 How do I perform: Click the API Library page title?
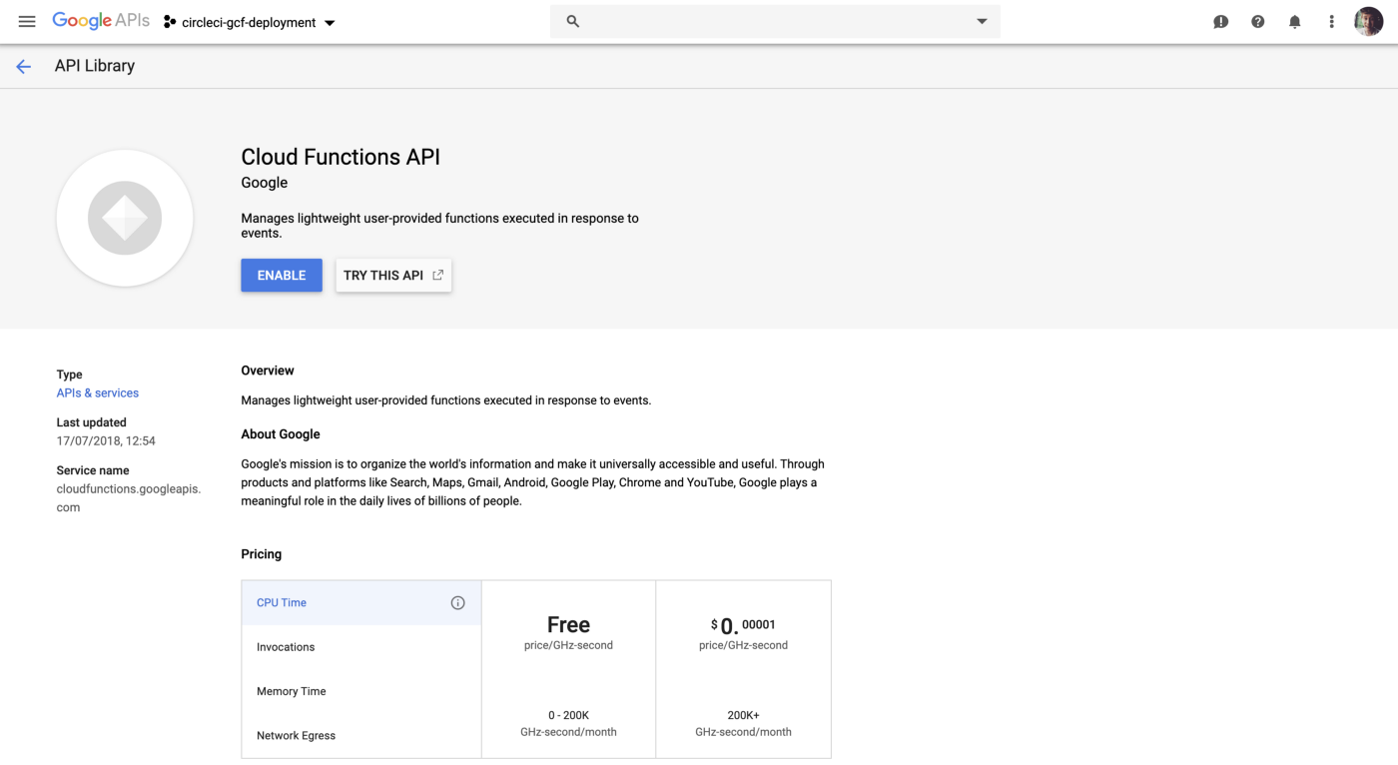(x=95, y=66)
